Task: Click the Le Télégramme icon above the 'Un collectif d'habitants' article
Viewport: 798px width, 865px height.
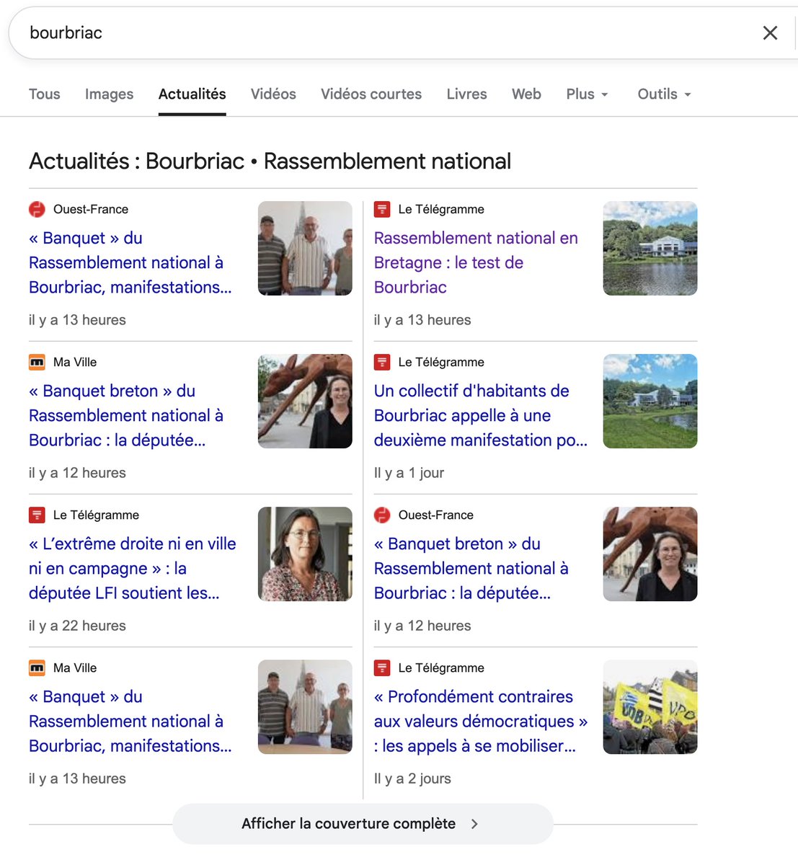Action: coord(382,362)
